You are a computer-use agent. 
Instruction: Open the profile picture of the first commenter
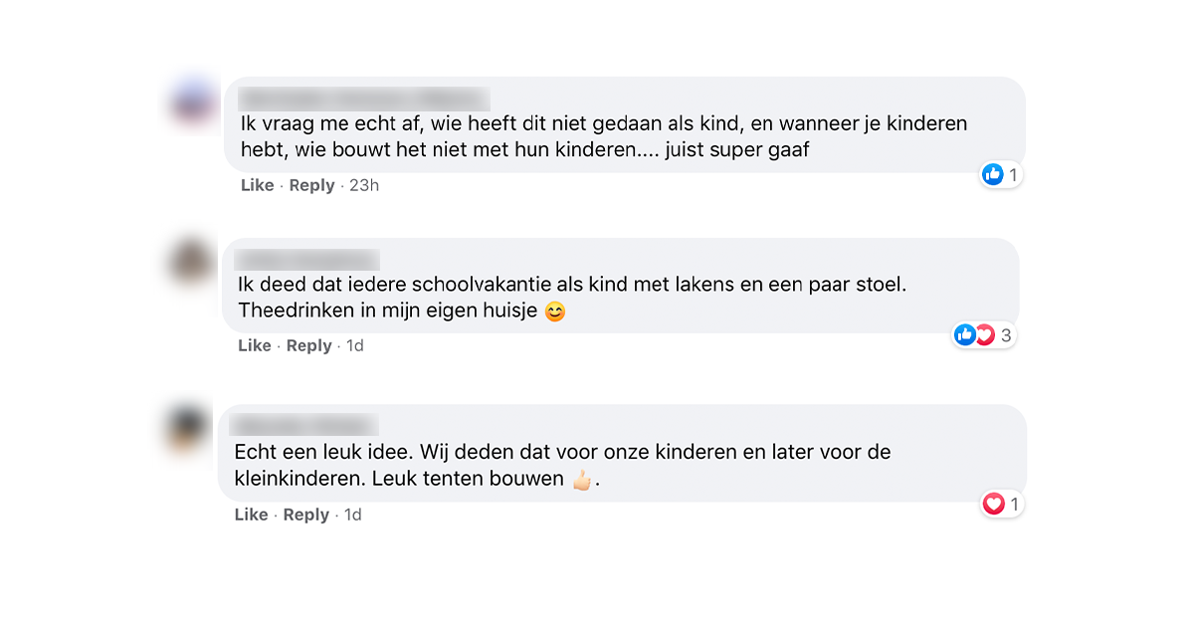[x=193, y=103]
